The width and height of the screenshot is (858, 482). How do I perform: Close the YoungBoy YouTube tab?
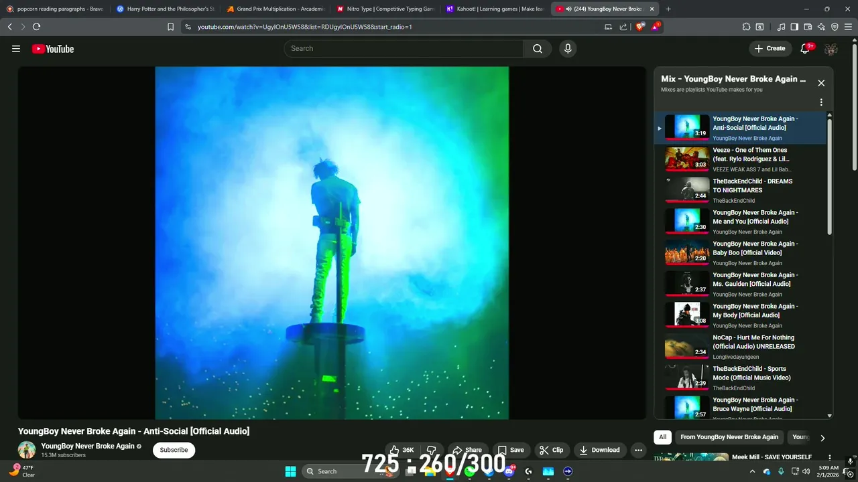(652, 9)
